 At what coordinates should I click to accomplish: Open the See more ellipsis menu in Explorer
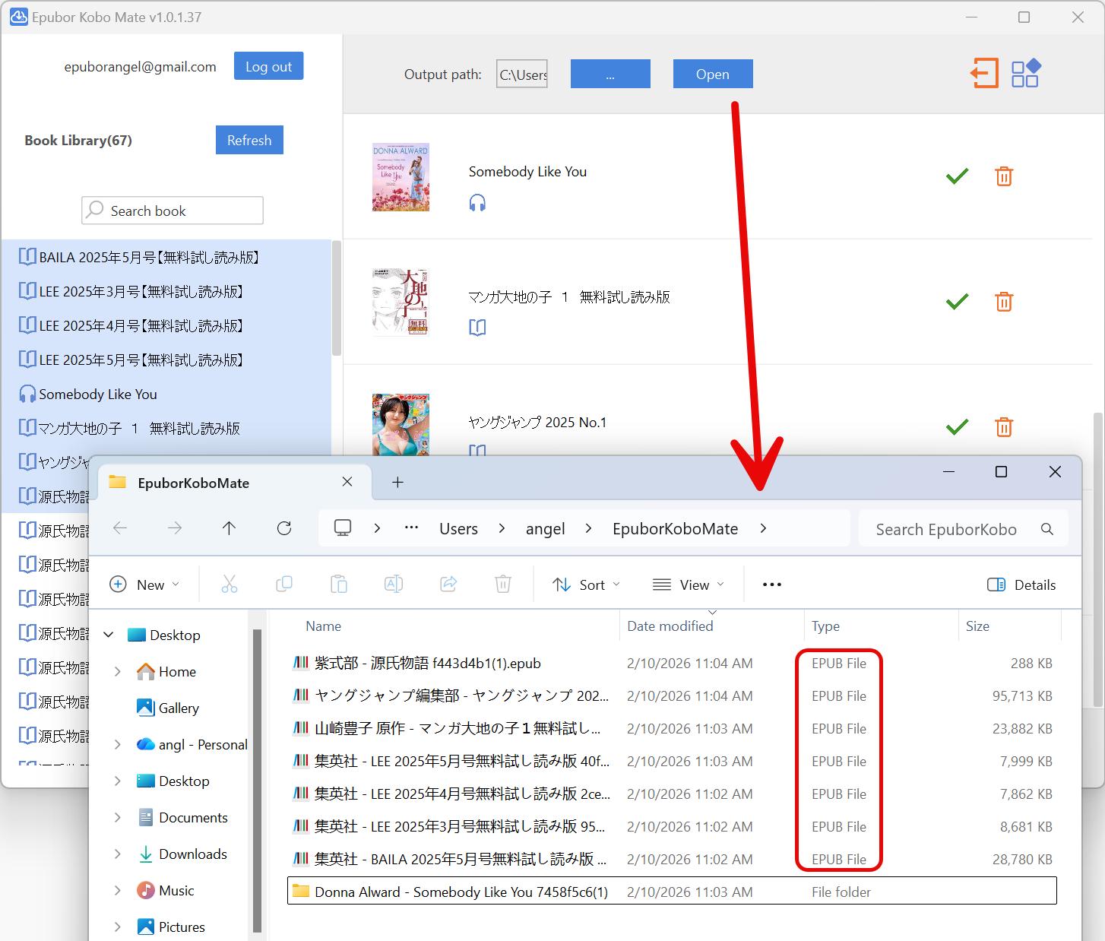click(771, 584)
